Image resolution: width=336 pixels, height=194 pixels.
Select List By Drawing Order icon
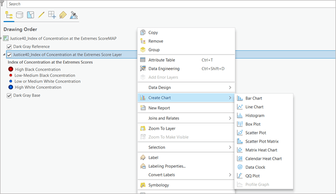click(9, 15)
